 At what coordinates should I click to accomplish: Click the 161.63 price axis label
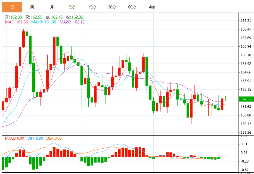click(246, 107)
